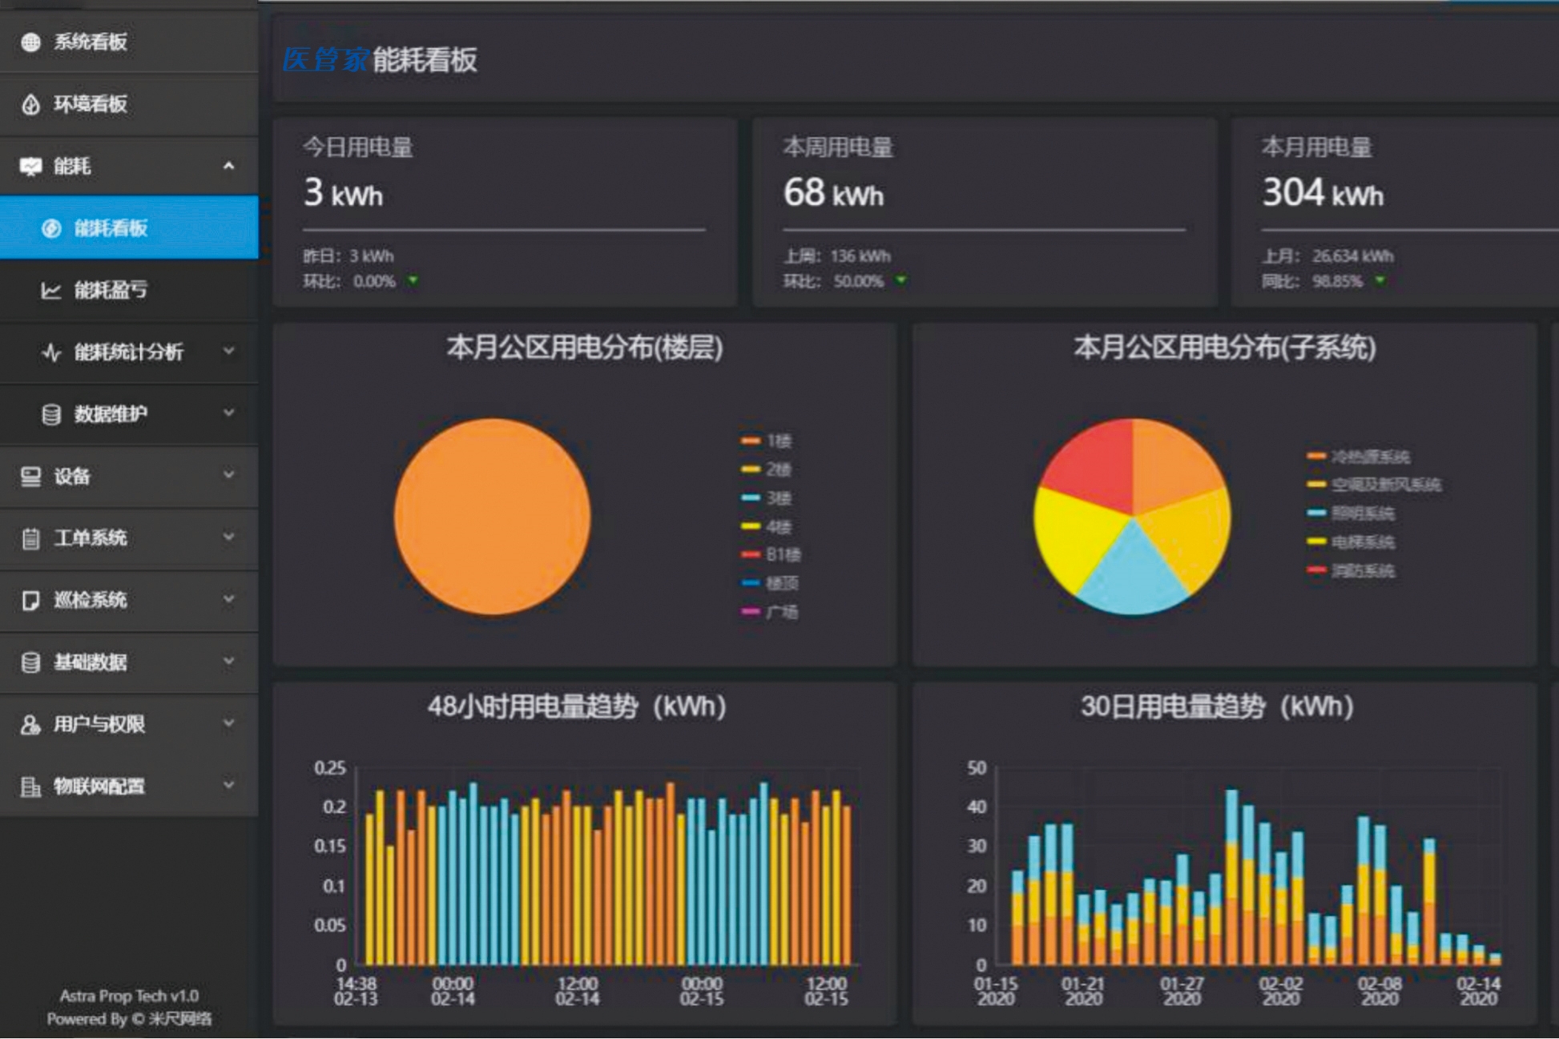Toggle the 广场 legend item off
Image resolution: width=1559 pixels, height=1039 pixels.
(771, 612)
